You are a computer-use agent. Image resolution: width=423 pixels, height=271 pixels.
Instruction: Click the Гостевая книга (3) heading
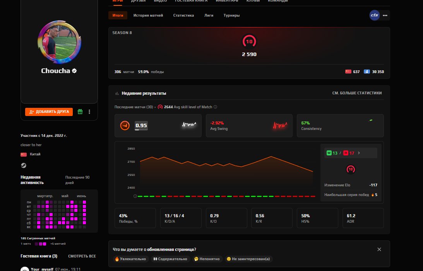(x=39, y=256)
